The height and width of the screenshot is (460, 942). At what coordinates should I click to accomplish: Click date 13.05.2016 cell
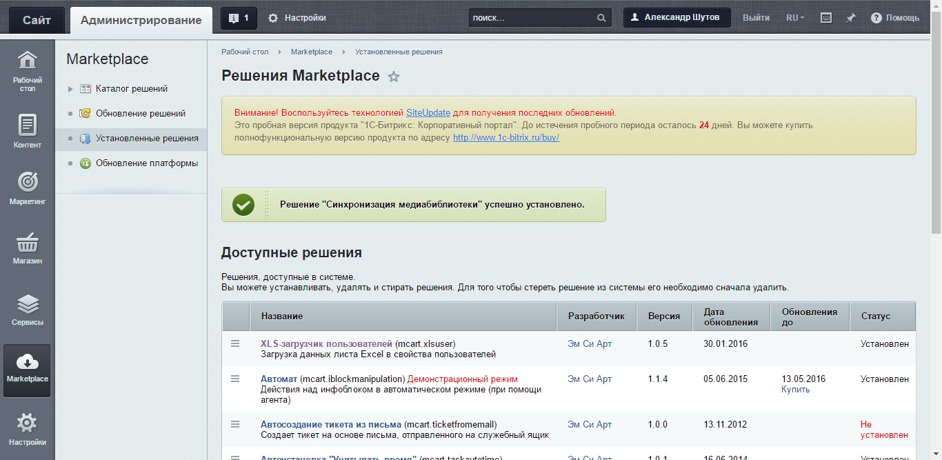[803, 379]
